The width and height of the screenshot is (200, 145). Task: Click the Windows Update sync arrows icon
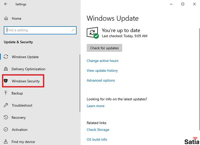(x=6, y=57)
